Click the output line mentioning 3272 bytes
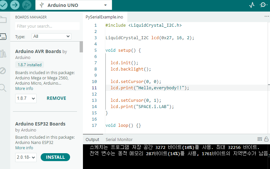Screen dimensions: 270x169 [x=174, y=147]
